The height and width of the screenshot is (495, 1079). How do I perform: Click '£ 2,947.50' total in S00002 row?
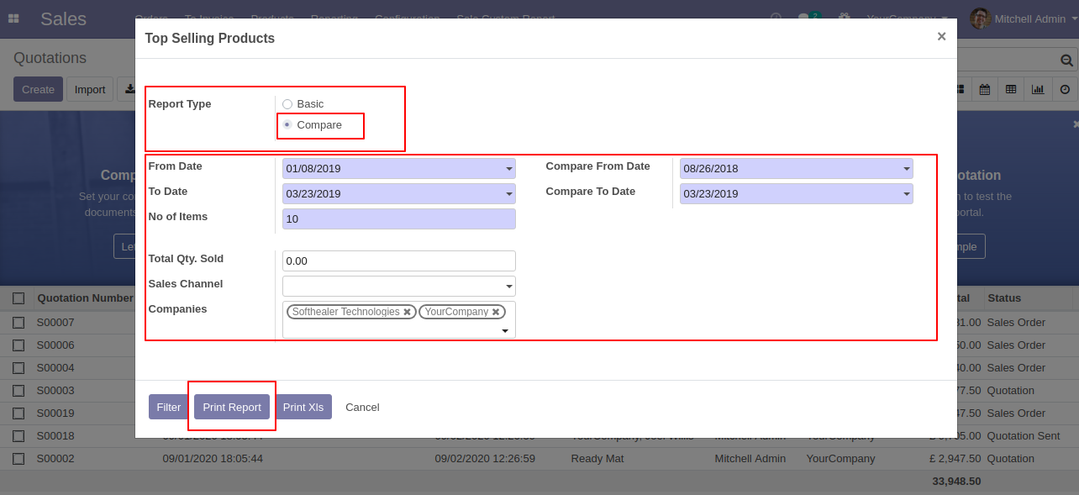click(955, 459)
